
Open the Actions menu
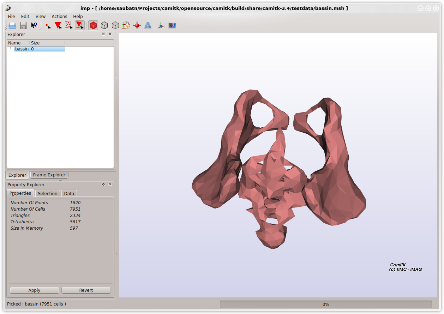click(x=59, y=17)
